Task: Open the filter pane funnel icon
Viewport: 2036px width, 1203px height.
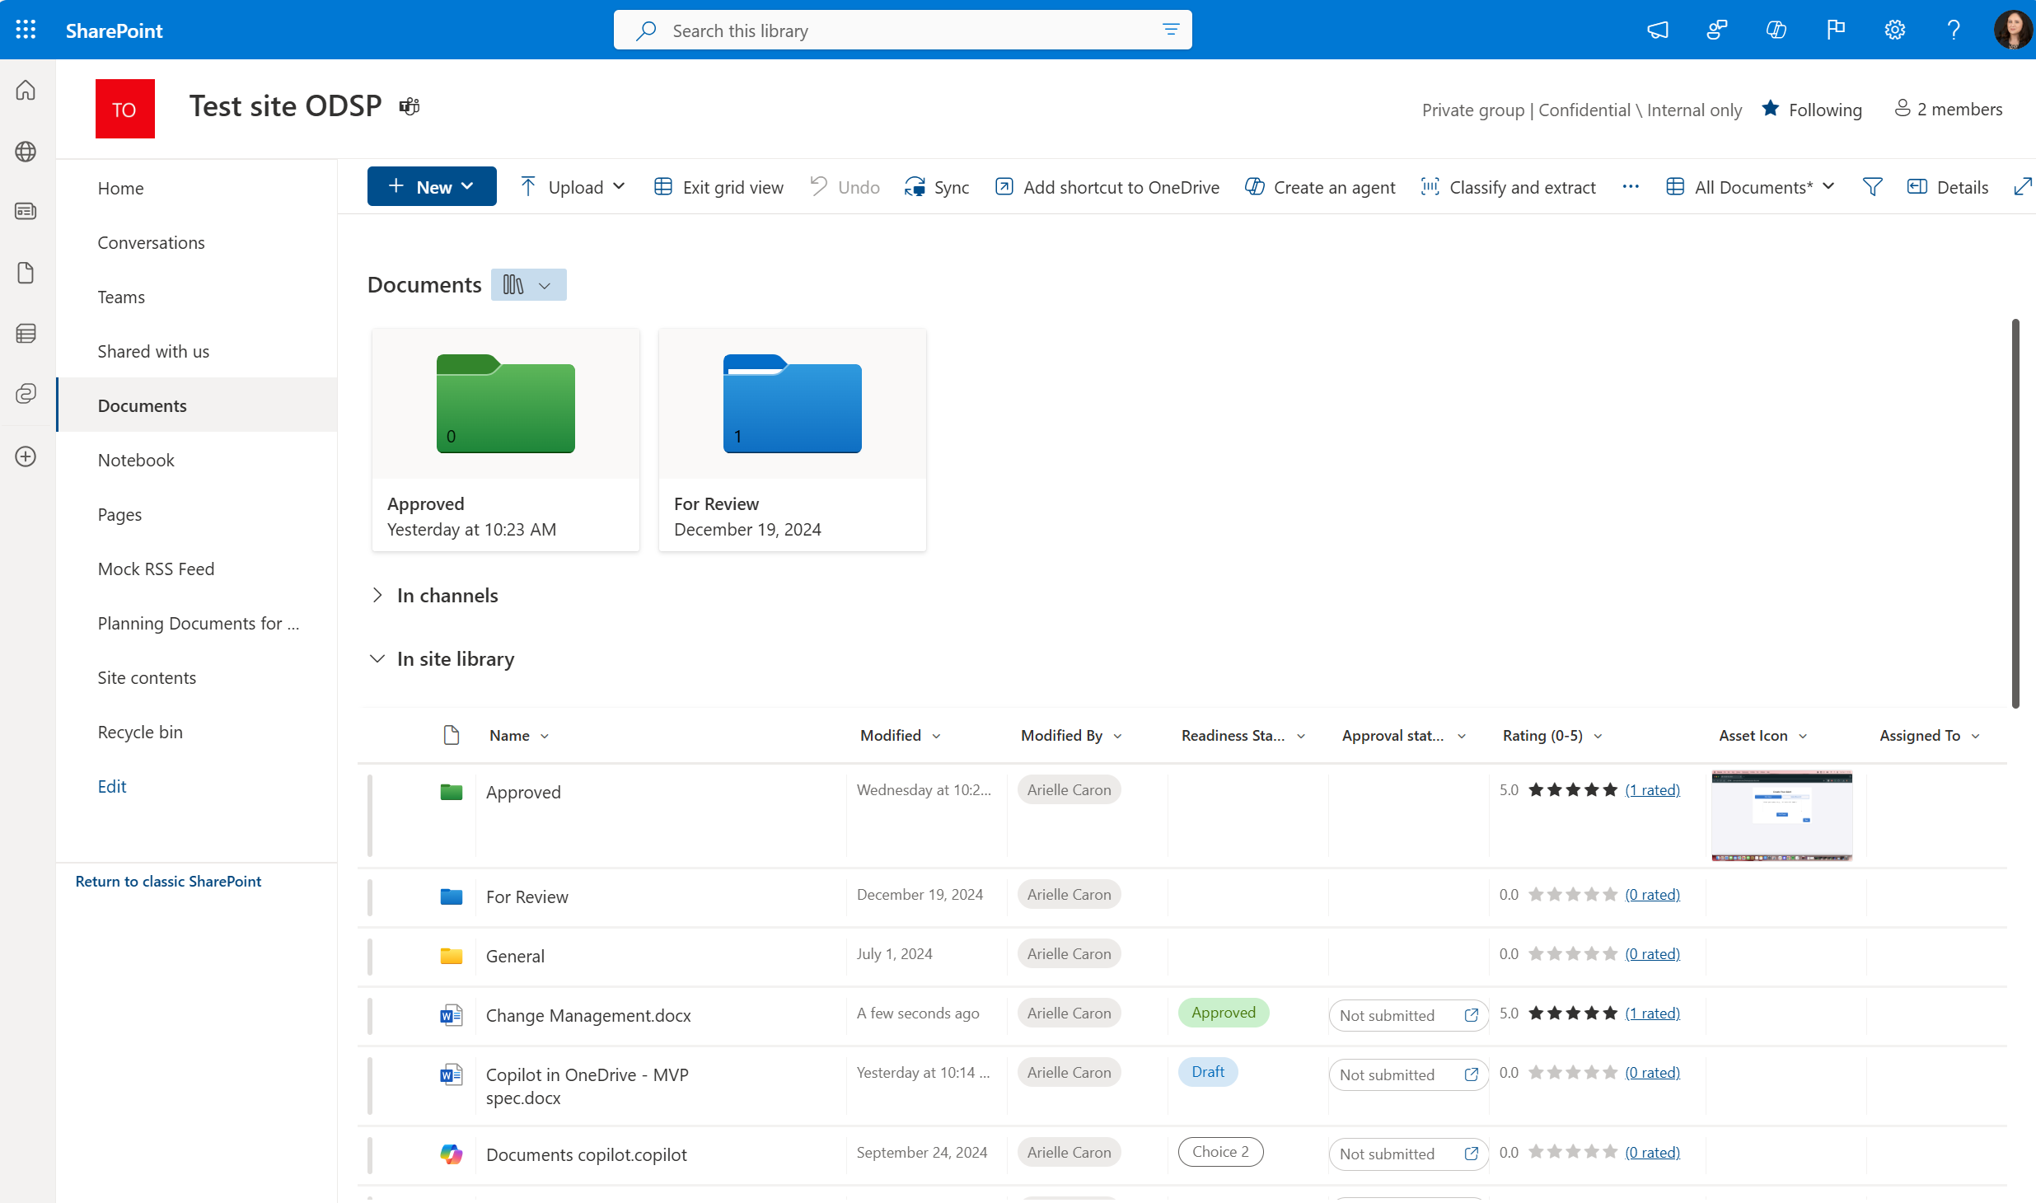Action: click(1872, 187)
